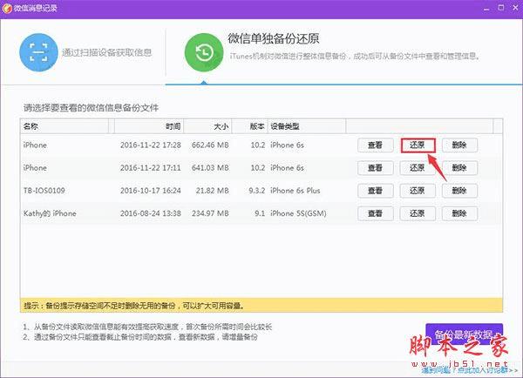Click the 2016-10-17 16:24 time cell

click(x=151, y=191)
